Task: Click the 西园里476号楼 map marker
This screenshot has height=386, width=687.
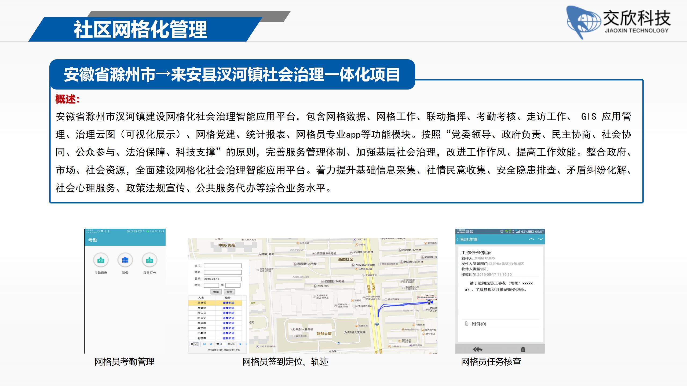Action: [x=323, y=281]
